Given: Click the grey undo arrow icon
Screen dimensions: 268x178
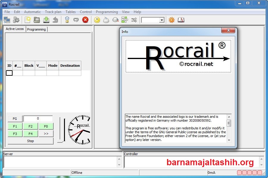Looking at the screenshot, I should coord(55,20).
